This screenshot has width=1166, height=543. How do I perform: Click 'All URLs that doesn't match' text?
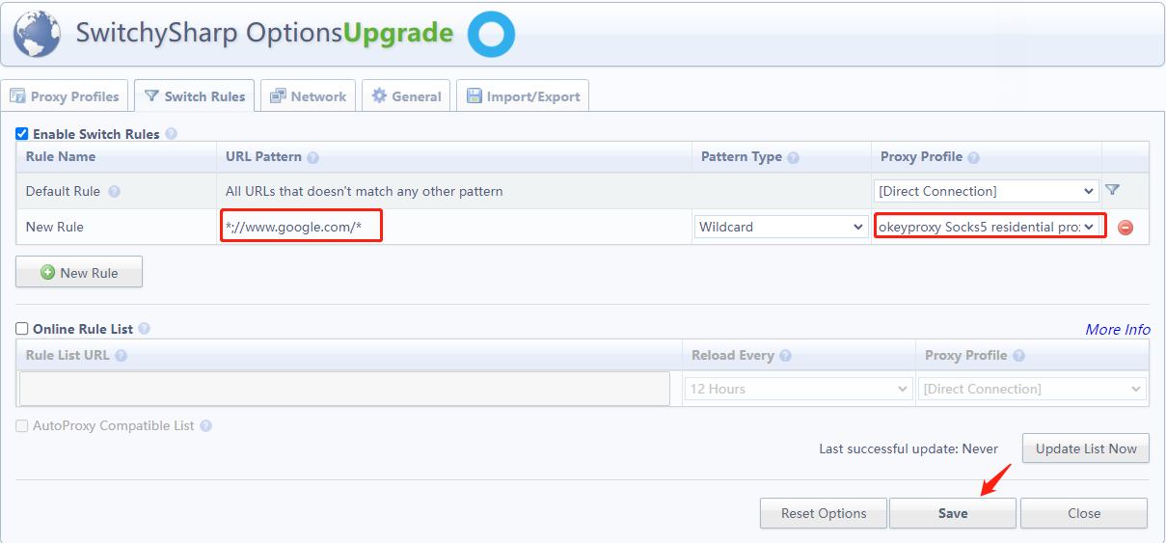point(365,191)
